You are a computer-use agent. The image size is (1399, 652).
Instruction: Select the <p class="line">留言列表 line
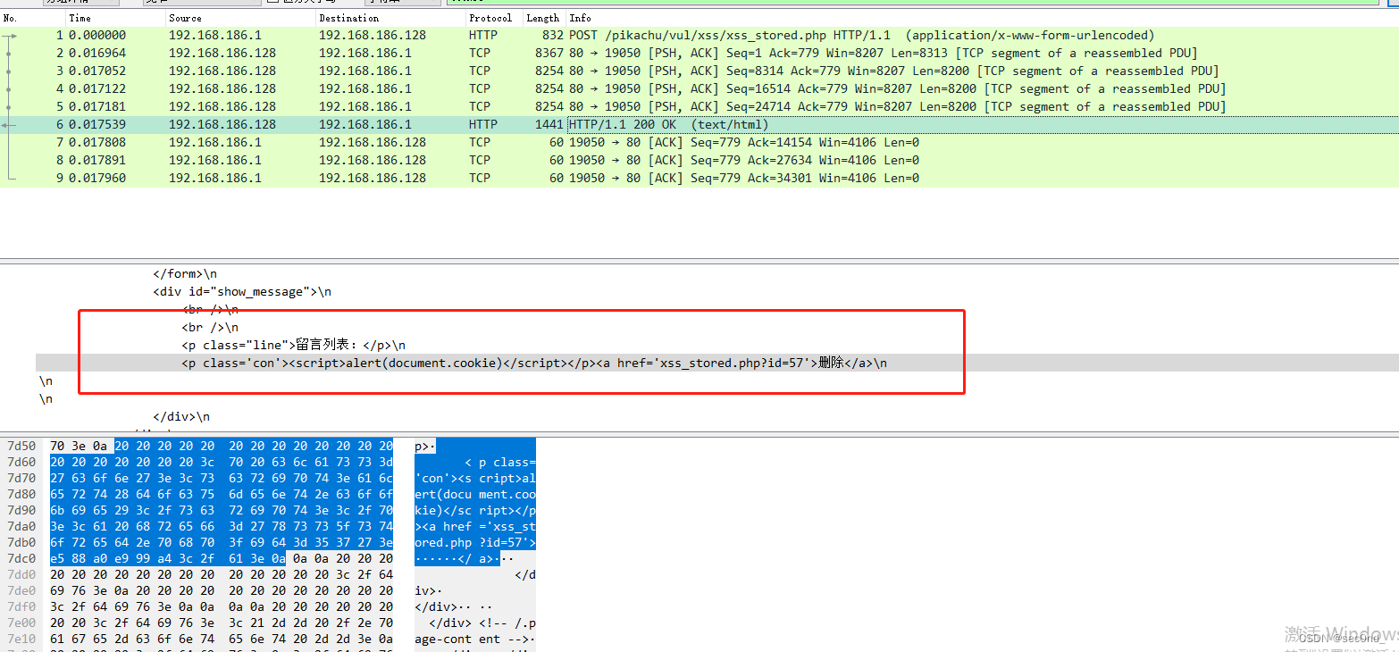pos(293,346)
